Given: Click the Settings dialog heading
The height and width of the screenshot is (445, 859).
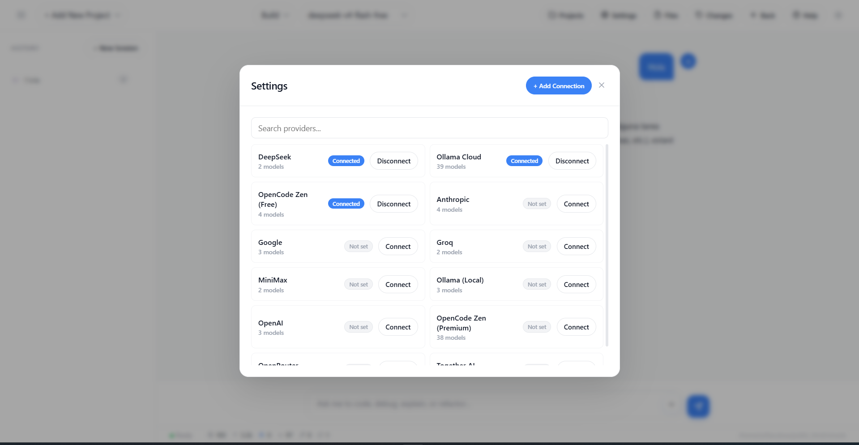Looking at the screenshot, I should [269, 86].
